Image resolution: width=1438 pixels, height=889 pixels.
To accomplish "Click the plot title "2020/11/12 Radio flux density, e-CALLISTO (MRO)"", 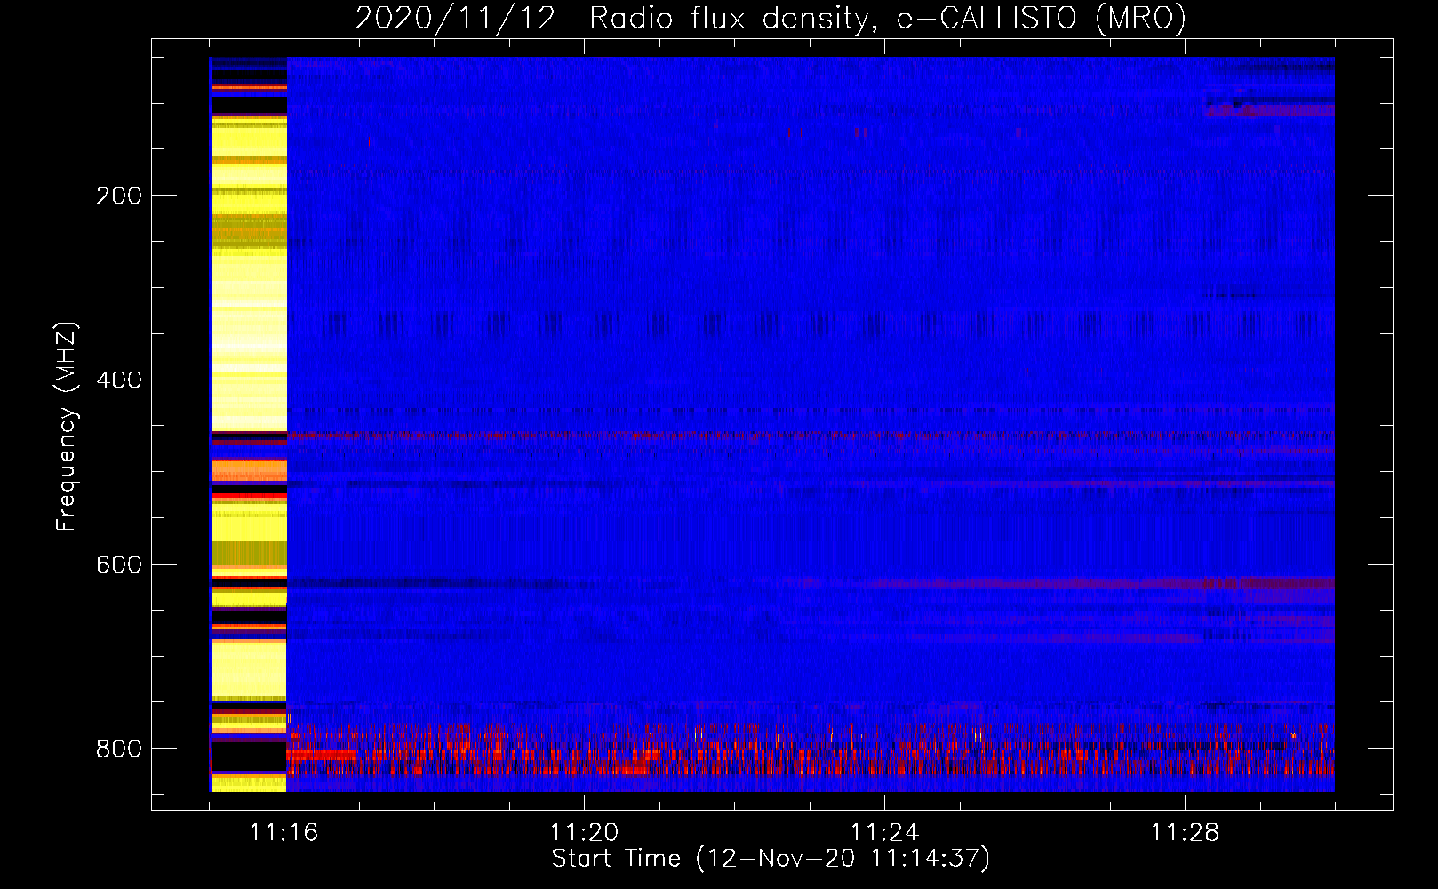I will click(x=771, y=18).
